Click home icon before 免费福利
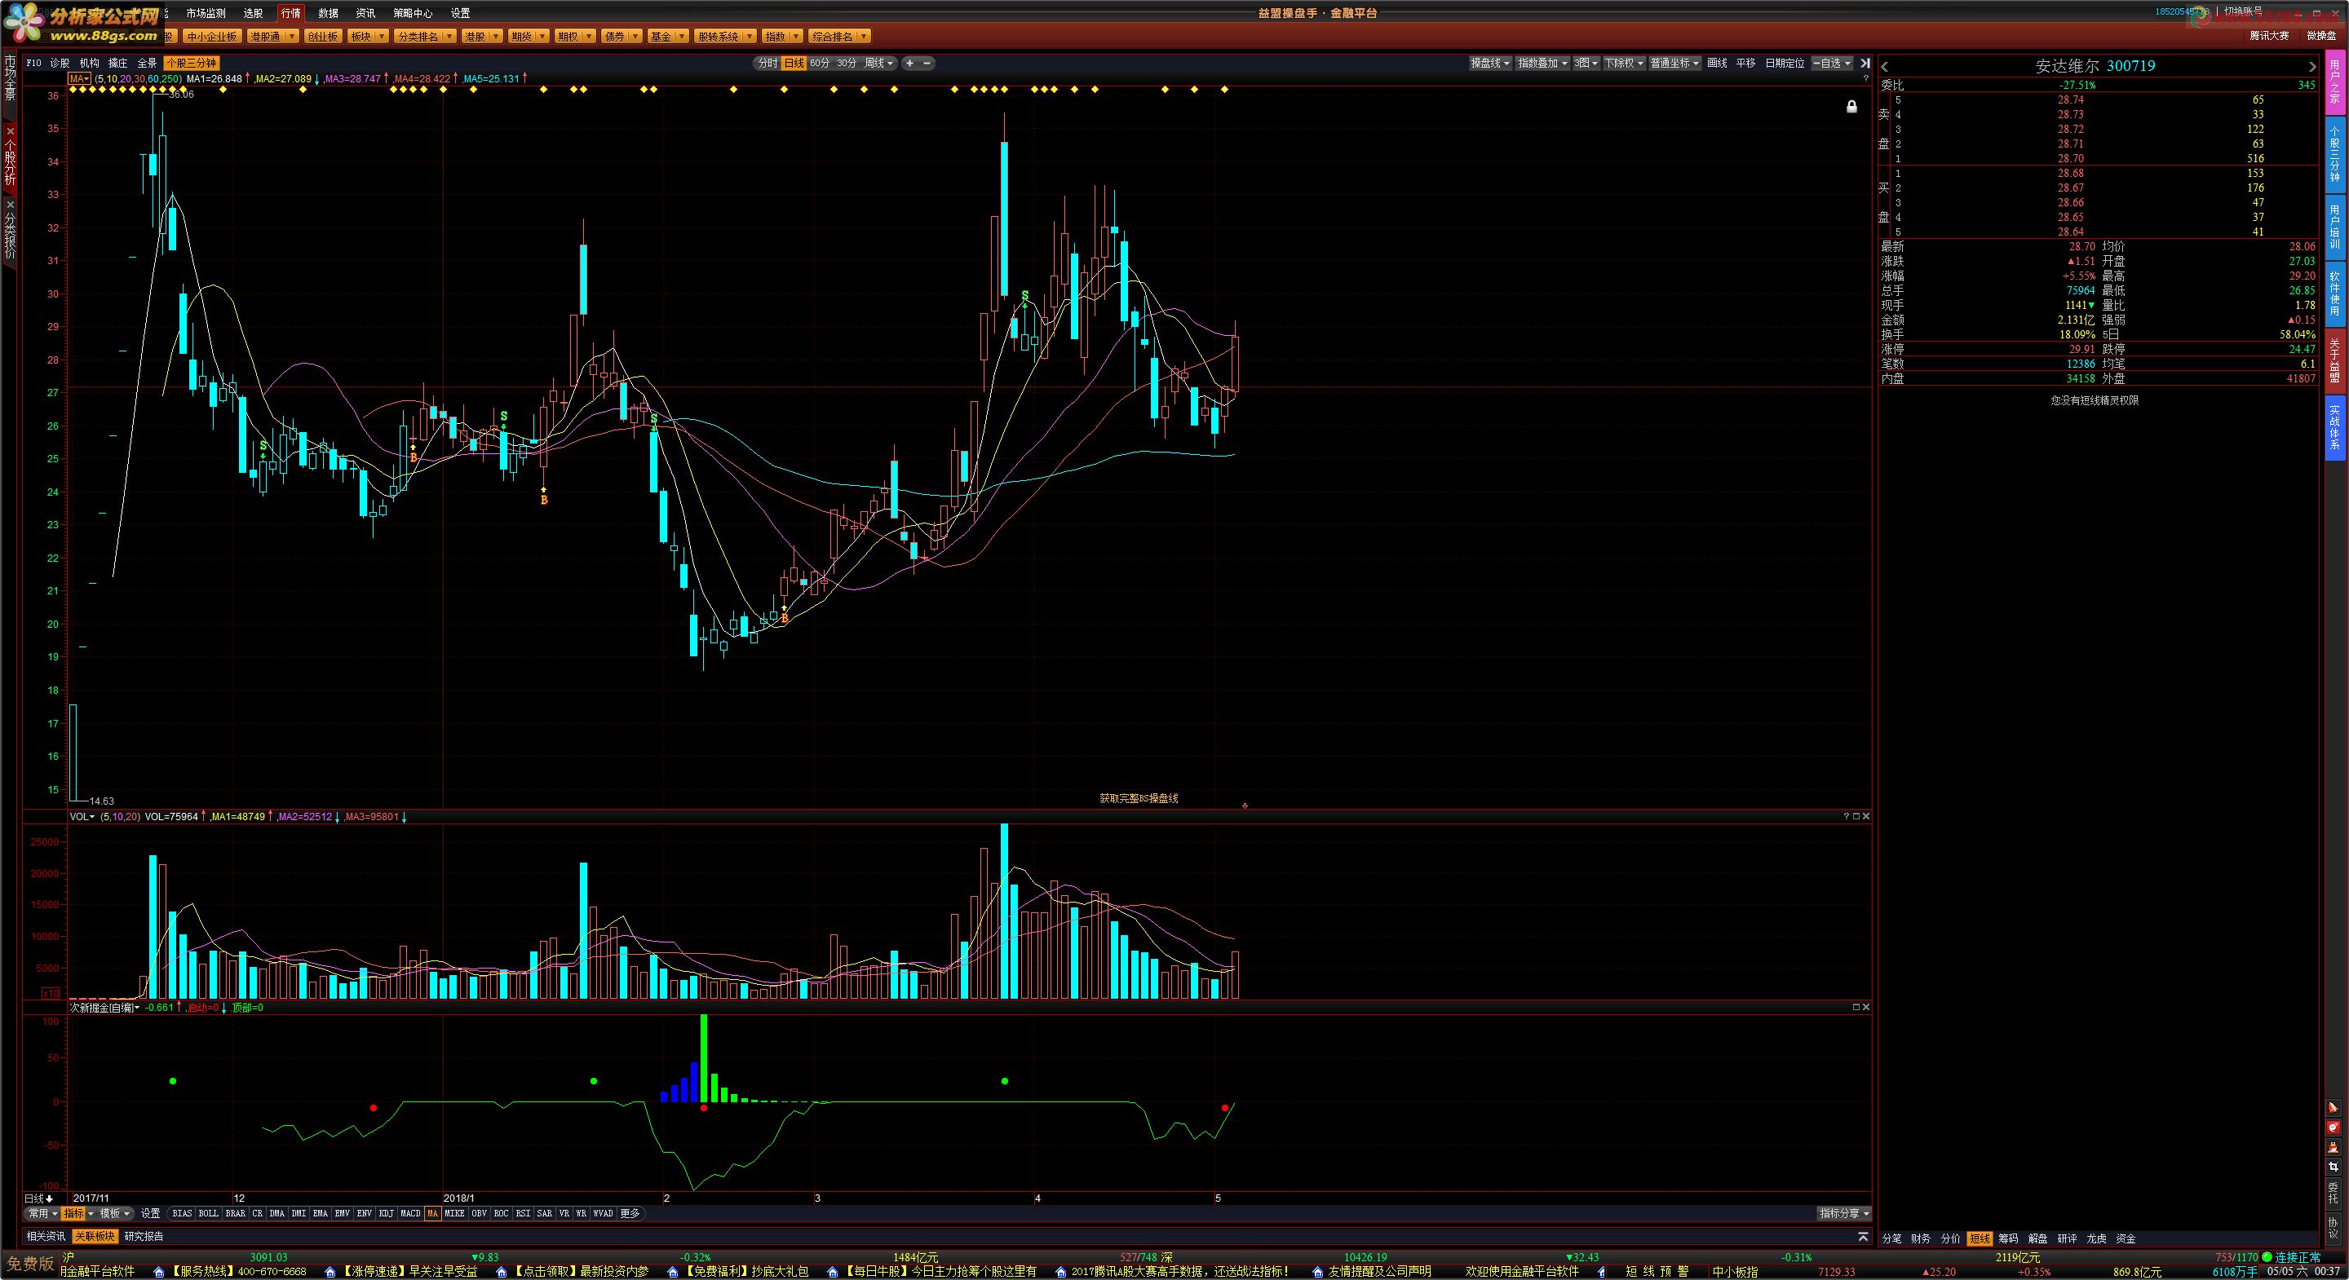Image resolution: width=2349 pixels, height=1280 pixels. pos(673,1272)
